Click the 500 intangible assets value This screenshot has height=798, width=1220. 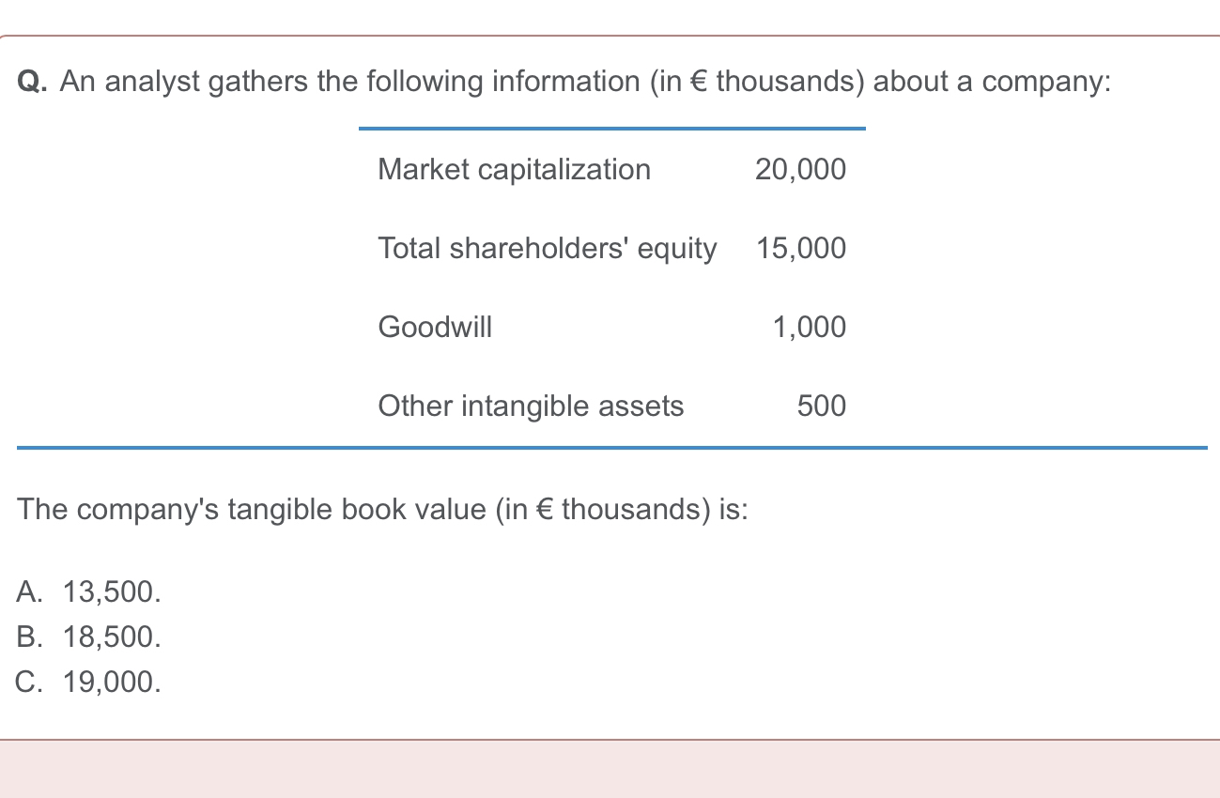pos(821,407)
